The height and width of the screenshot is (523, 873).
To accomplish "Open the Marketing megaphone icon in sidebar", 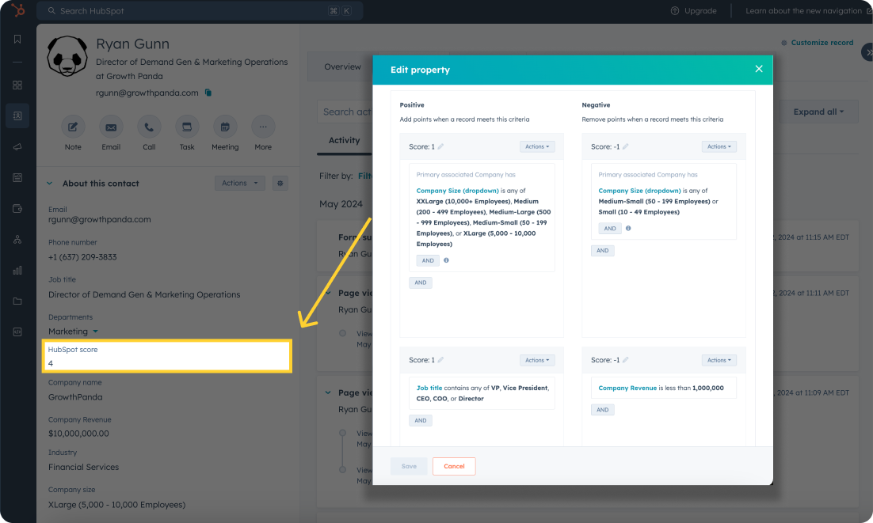I will coord(16,146).
